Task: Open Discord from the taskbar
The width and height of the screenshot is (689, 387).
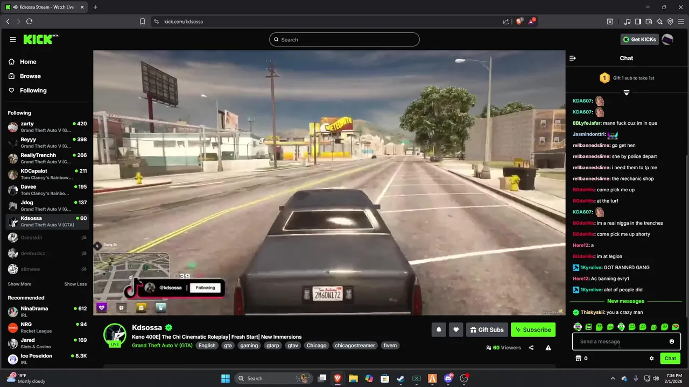Action: click(x=448, y=378)
